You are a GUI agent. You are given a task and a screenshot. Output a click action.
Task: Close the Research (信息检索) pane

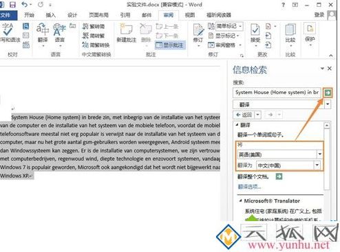pyautogui.click(x=330, y=68)
